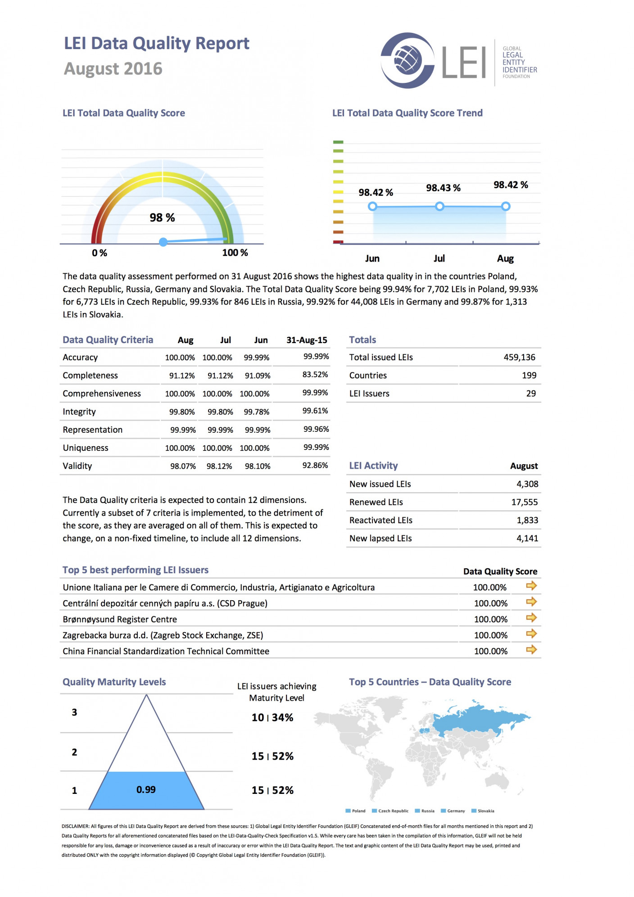Click the Poland legend color square
This screenshot has height=897, width=634.
pos(348,811)
